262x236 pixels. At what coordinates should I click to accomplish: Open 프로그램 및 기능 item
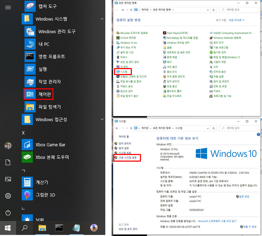[x=220, y=96]
